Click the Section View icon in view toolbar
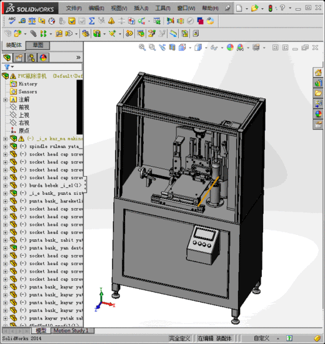The width and height of the screenshot is (325, 344). click(x=172, y=48)
